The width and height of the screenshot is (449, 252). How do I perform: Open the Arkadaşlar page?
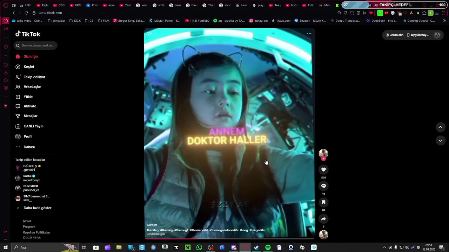click(x=28, y=86)
